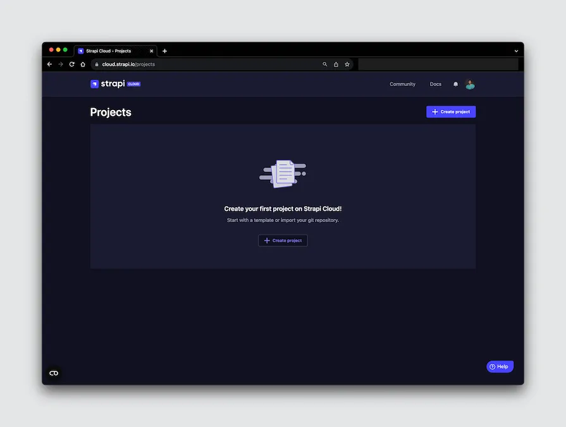Reload the page using the refresh icon
This screenshot has height=427, width=566.
[x=71, y=64]
